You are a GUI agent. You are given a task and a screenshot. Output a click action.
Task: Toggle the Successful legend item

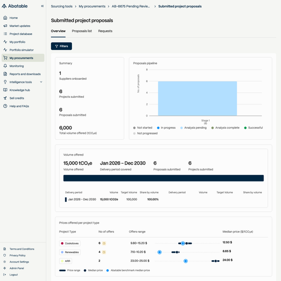coord(253,128)
